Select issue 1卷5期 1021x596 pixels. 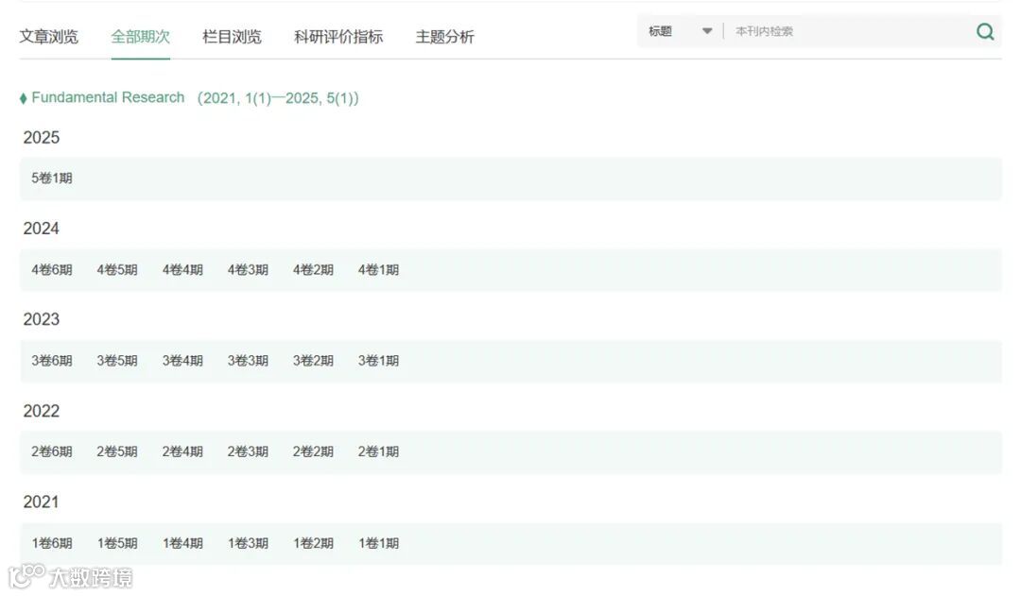pyautogui.click(x=117, y=543)
